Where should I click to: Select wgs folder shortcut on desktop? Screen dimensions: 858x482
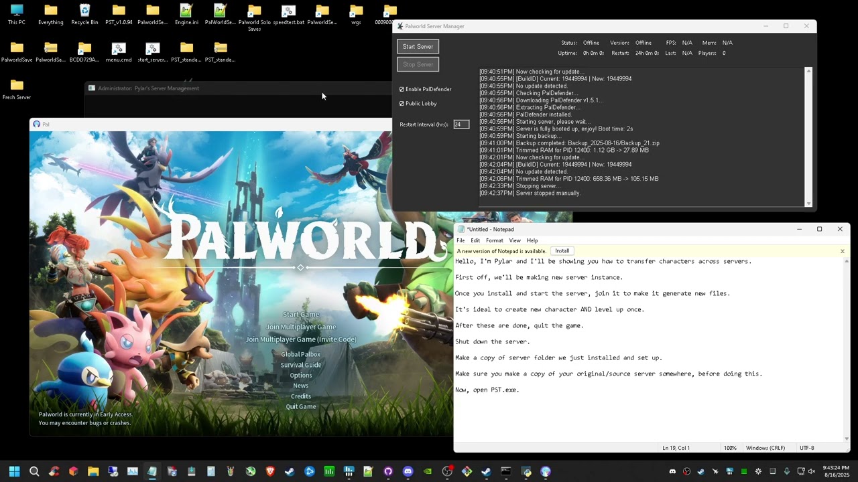356,15
